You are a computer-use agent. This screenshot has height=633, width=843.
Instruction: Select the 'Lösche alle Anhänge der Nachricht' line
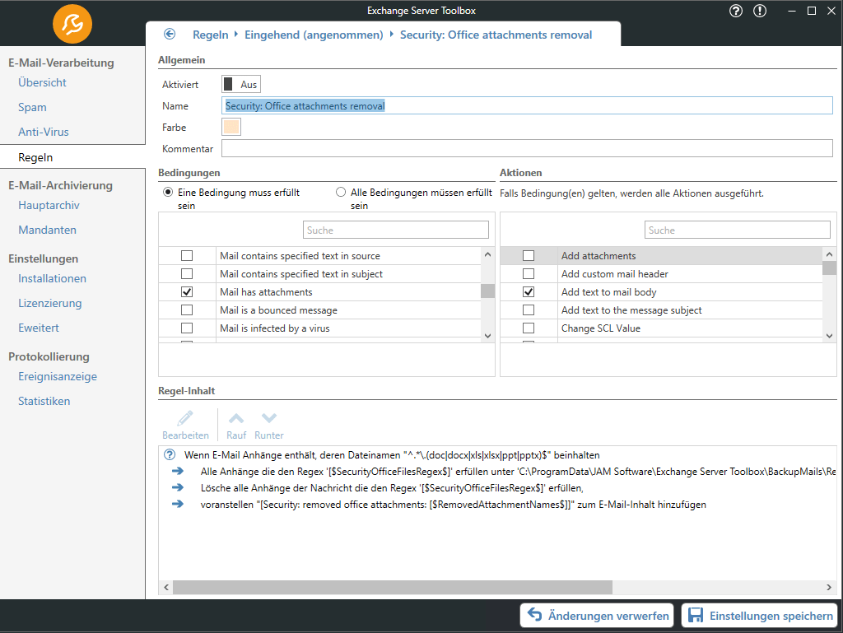[x=392, y=488]
